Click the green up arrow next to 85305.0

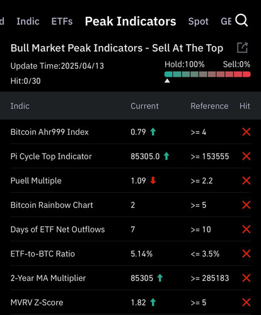click(166, 156)
